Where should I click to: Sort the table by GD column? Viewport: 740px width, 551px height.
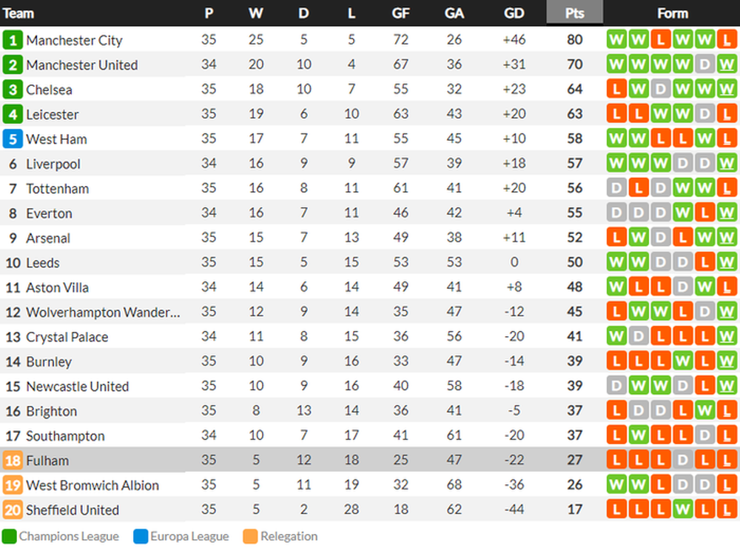point(514,13)
